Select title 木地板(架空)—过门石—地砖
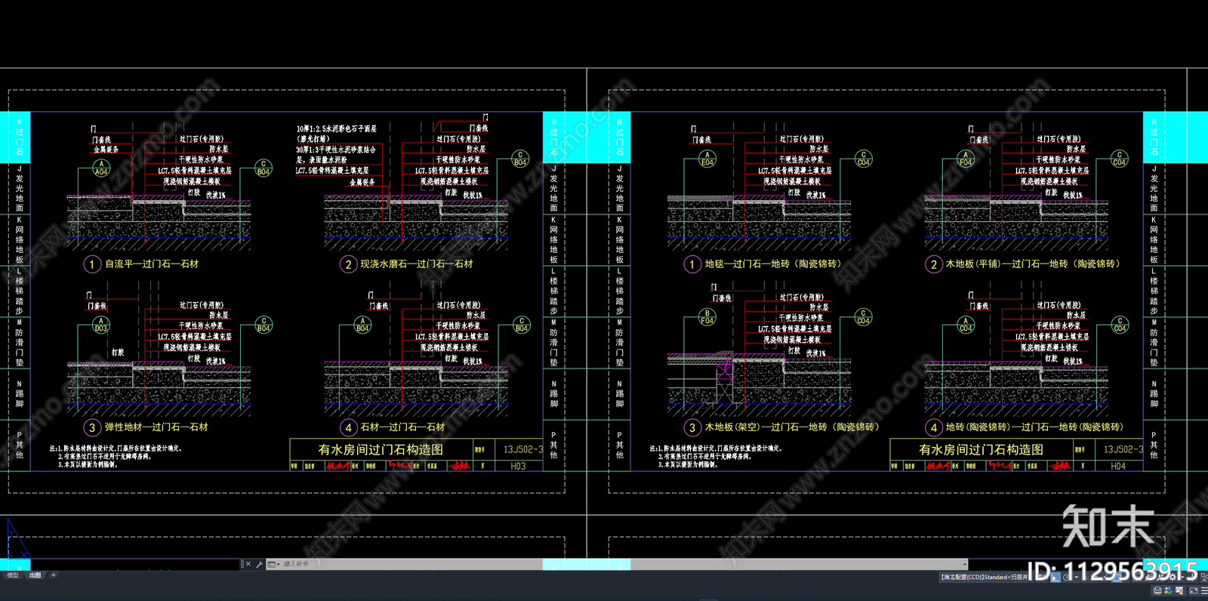The image size is (1208, 601). pyautogui.click(x=792, y=427)
